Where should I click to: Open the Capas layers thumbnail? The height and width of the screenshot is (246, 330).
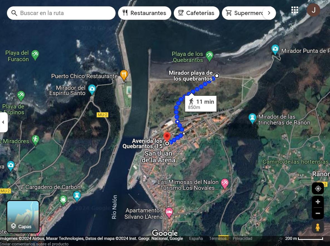23,217
